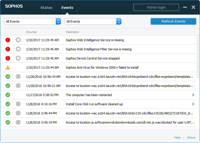The width and height of the screenshot is (200, 143).
Task: Click the SOPHOS logo
Action: pos(14,6)
